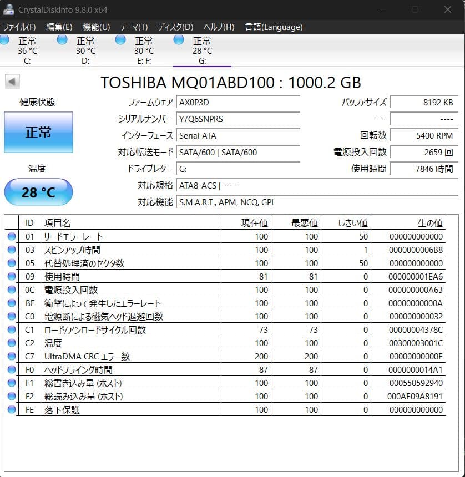Click the G: drive status orb
The image size is (465, 477).
click(x=179, y=40)
